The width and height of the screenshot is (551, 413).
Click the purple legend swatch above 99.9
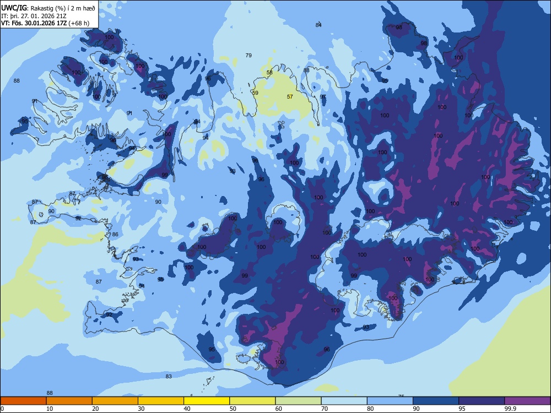click(x=527, y=401)
